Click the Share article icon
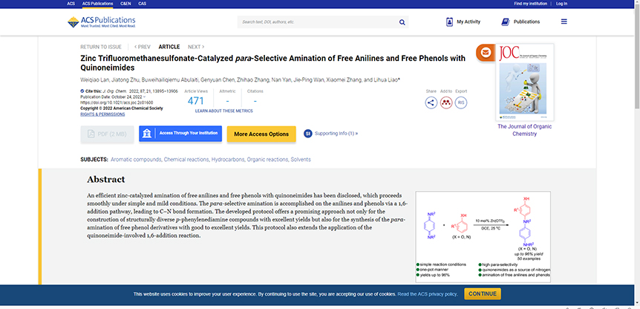Screen dimensions: 640x309 (431, 103)
